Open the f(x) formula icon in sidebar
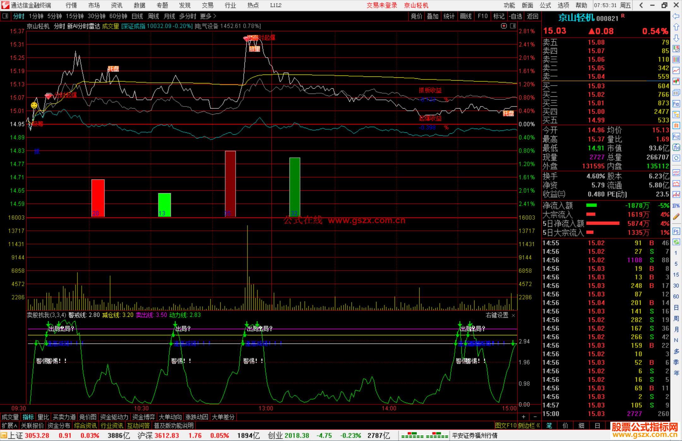The width and height of the screenshot is (682, 441). point(676,147)
